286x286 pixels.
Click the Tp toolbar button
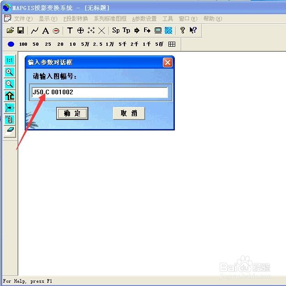click(126, 30)
